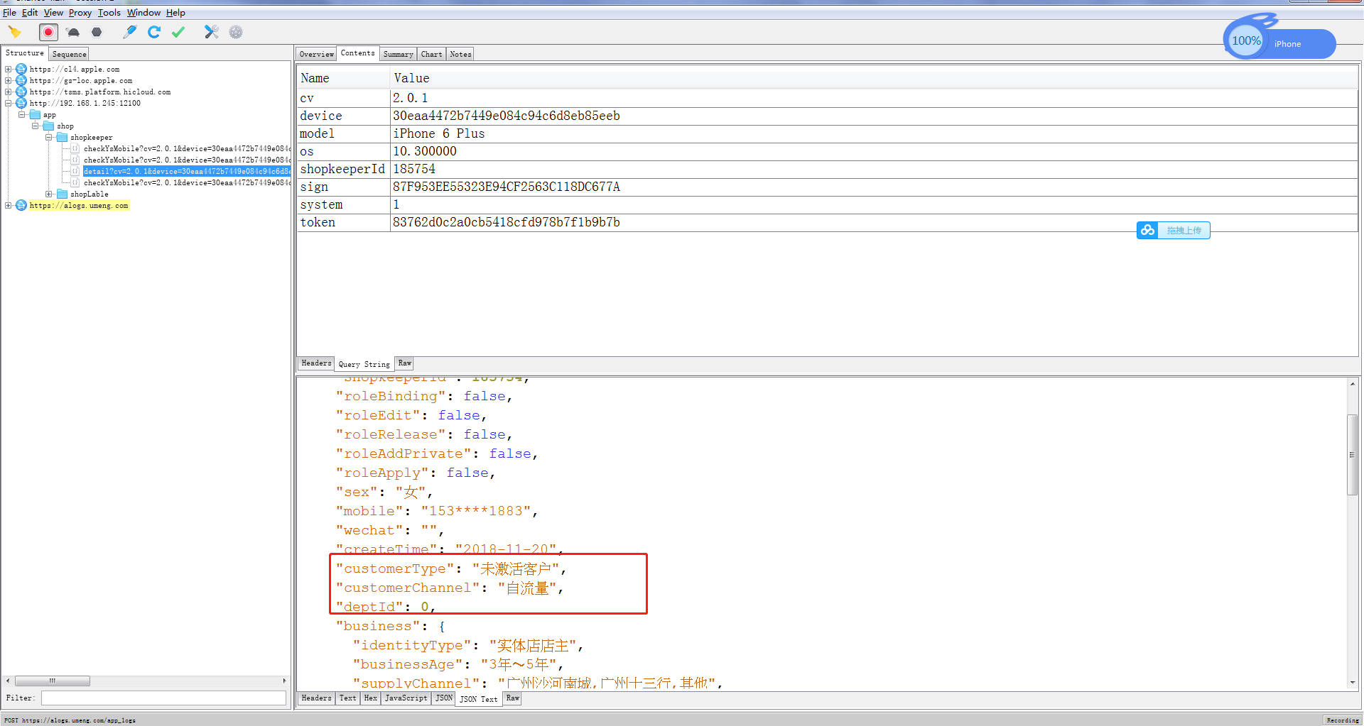Repeat the selected request with the blue arrow

pyautogui.click(x=154, y=32)
